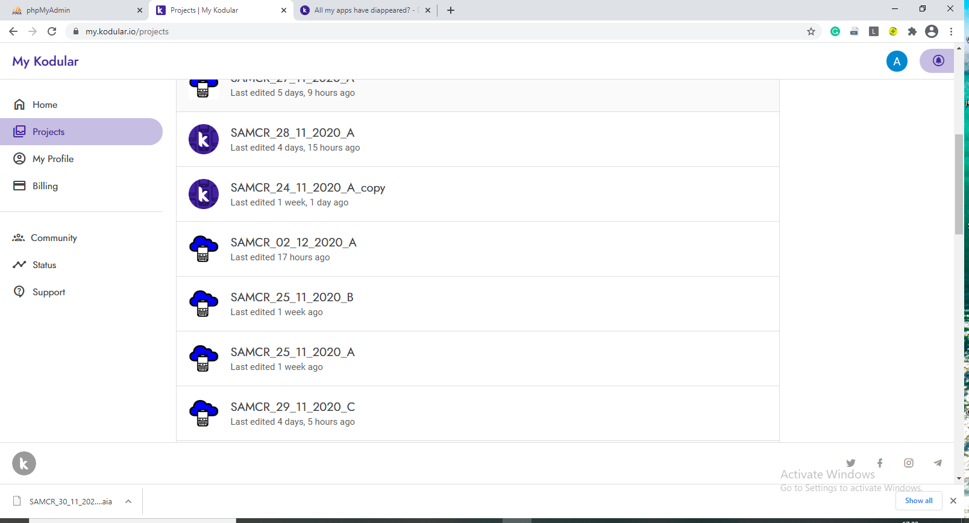This screenshot has width=969, height=523.
Task: Open the account avatar 'A'
Action: [897, 61]
